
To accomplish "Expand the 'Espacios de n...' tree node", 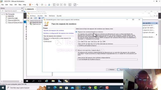I will [x=28, y=22].
